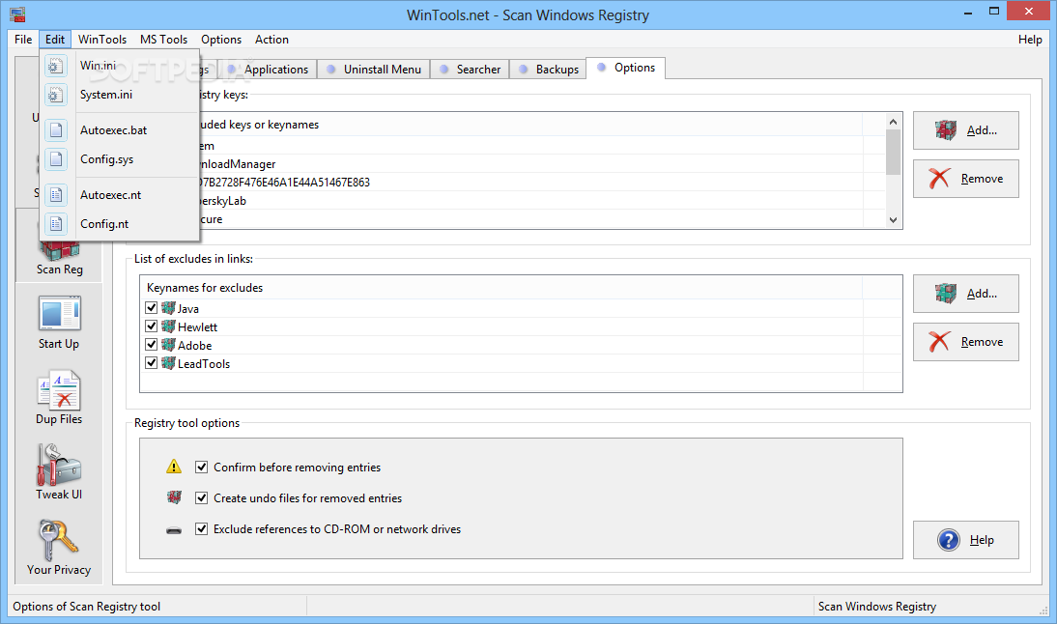Image resolution: width=1057 pixels, height=624 pixels.
Task: Switch to the Searcher tab
Action: click(x=471, y=70)
